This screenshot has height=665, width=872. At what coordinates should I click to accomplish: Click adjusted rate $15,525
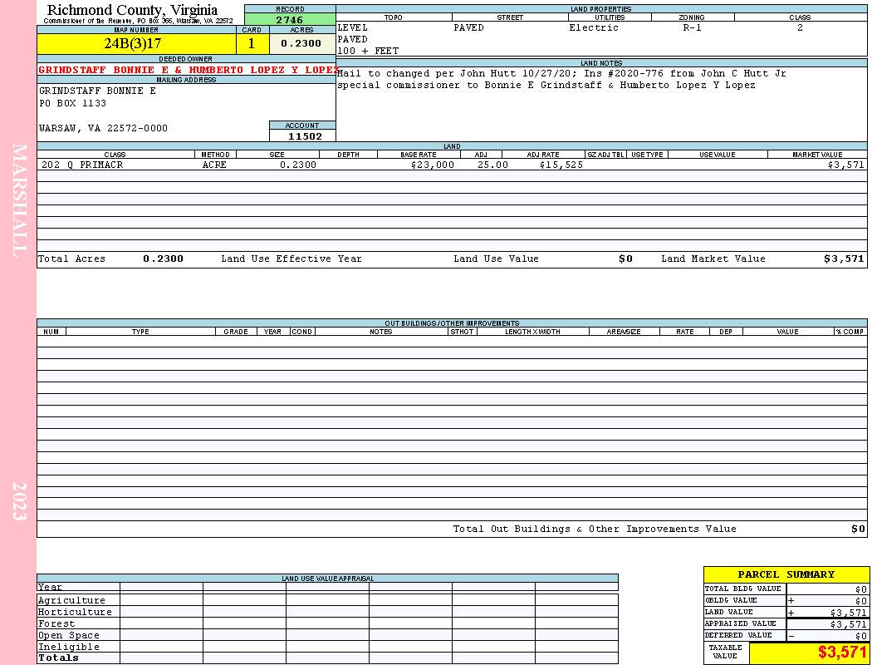[x=561, y=165]
